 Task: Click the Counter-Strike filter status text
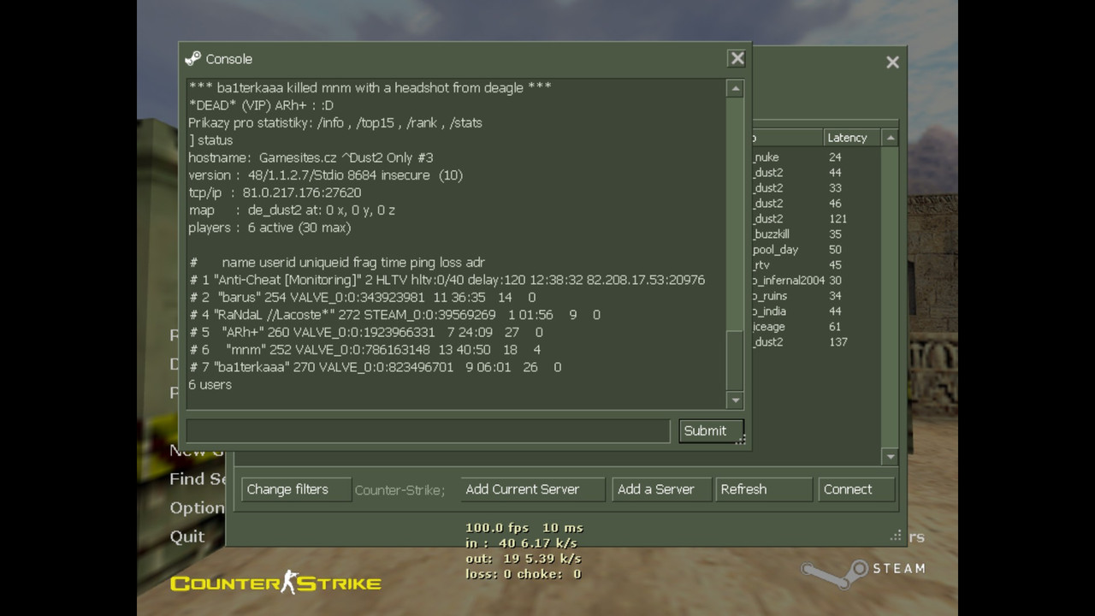click(400, 490)
